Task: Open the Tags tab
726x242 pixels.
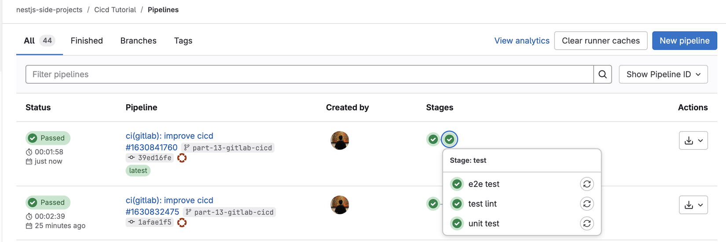Action: pyautogui.click(x=183, y=40)
